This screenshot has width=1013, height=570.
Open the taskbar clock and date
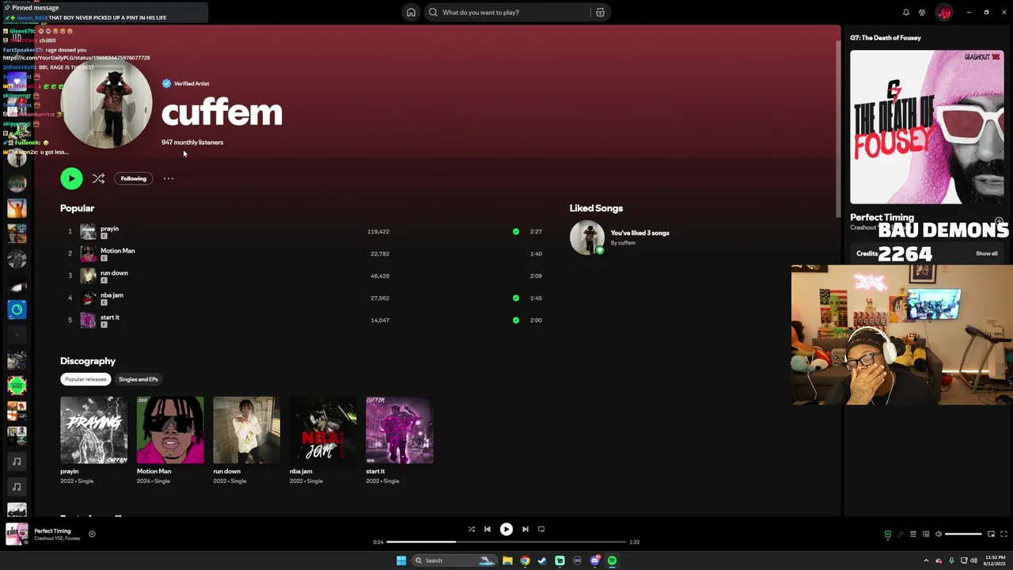(x=995, y=560)
